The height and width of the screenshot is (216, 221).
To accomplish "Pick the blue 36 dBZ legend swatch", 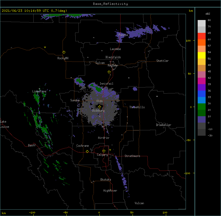I will point(202,94).
